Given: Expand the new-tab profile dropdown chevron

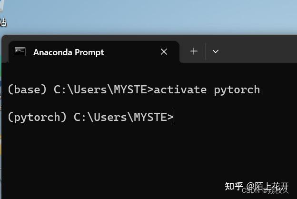Looking at the screenshot, I should click(x=215, y=51).
